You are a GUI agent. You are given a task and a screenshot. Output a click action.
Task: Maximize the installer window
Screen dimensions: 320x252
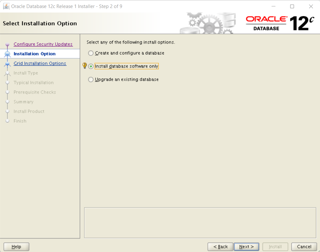pos(292,6)
